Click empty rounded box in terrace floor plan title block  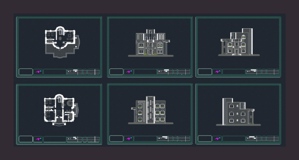26,72
